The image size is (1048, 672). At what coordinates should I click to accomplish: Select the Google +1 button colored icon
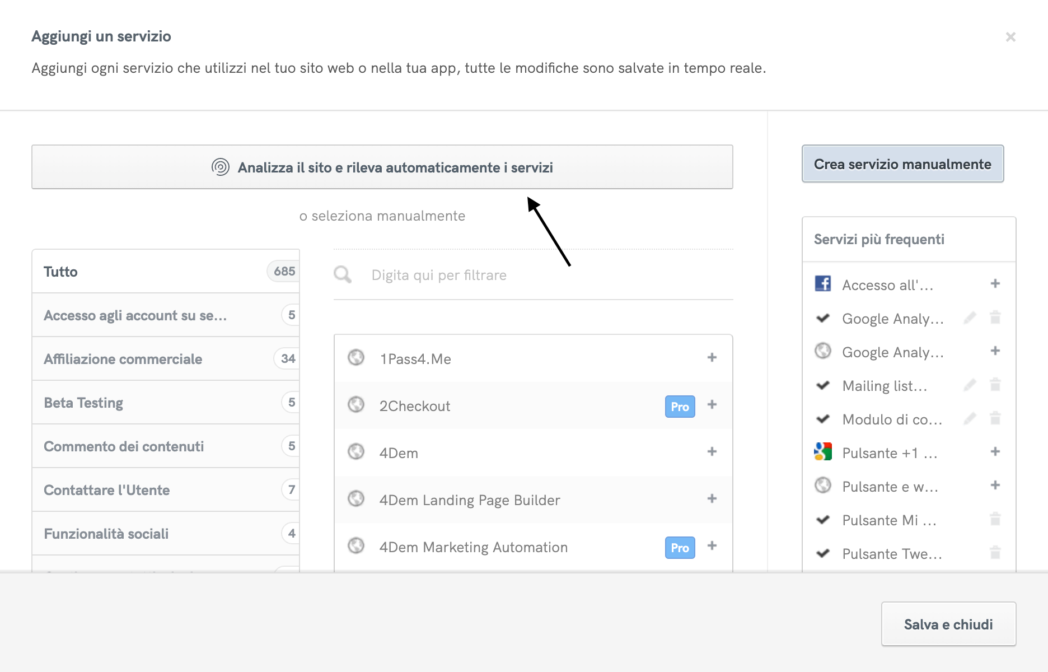pos(823,453)
